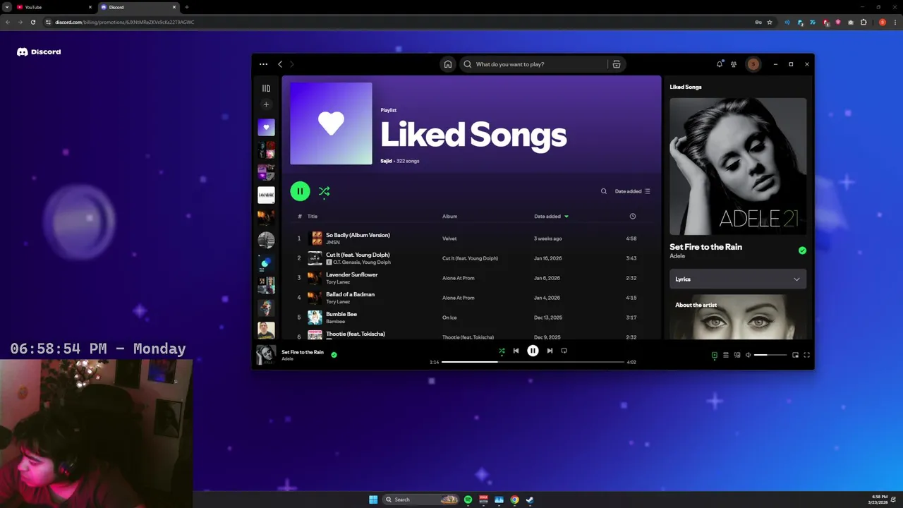Screen dimensions: 903x508
Task: Open On Ice album link
Action: click(449, 317)
